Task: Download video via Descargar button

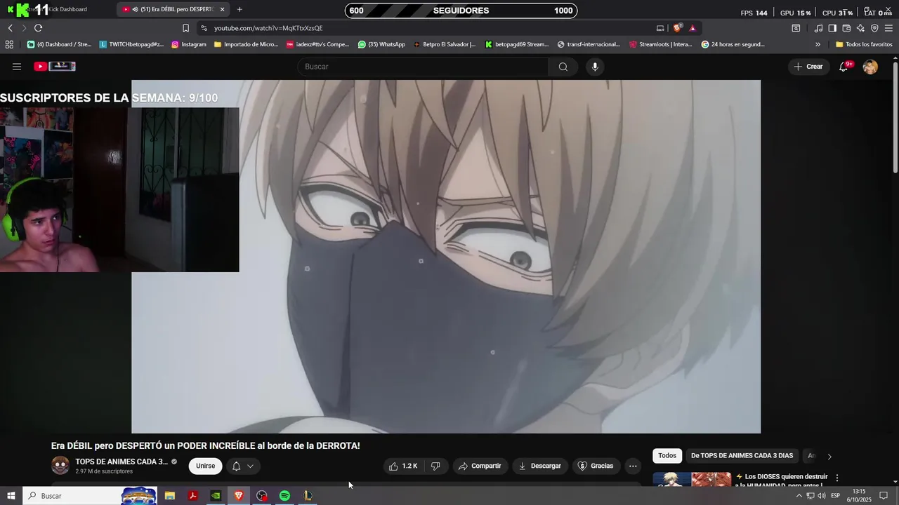Action: tap(539, 466)
